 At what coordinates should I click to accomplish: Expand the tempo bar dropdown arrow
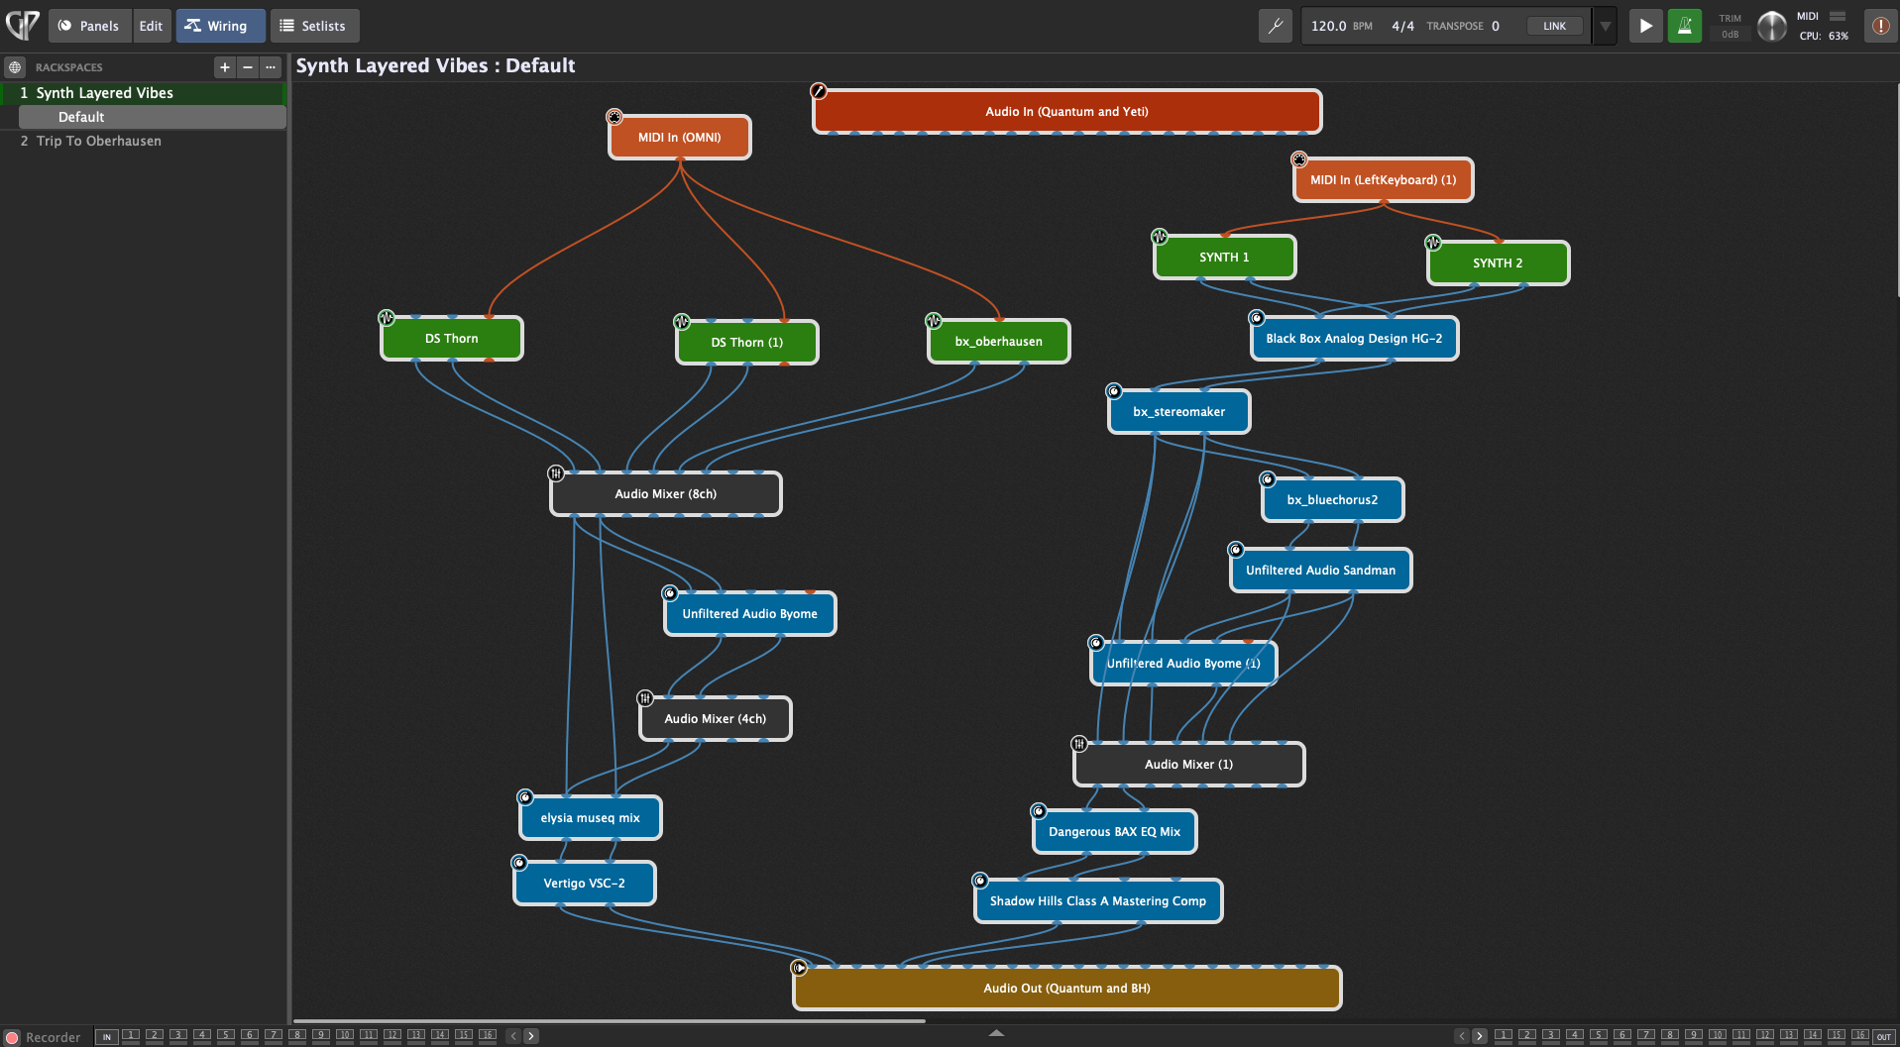tap(1605, 26)
